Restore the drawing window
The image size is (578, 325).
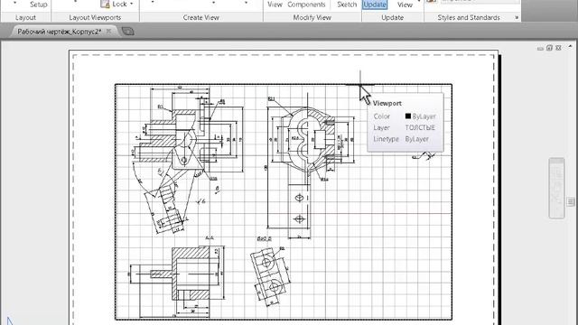point(550,48)
